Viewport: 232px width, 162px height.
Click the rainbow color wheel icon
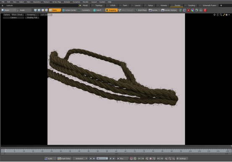click(x=193, y=10)
